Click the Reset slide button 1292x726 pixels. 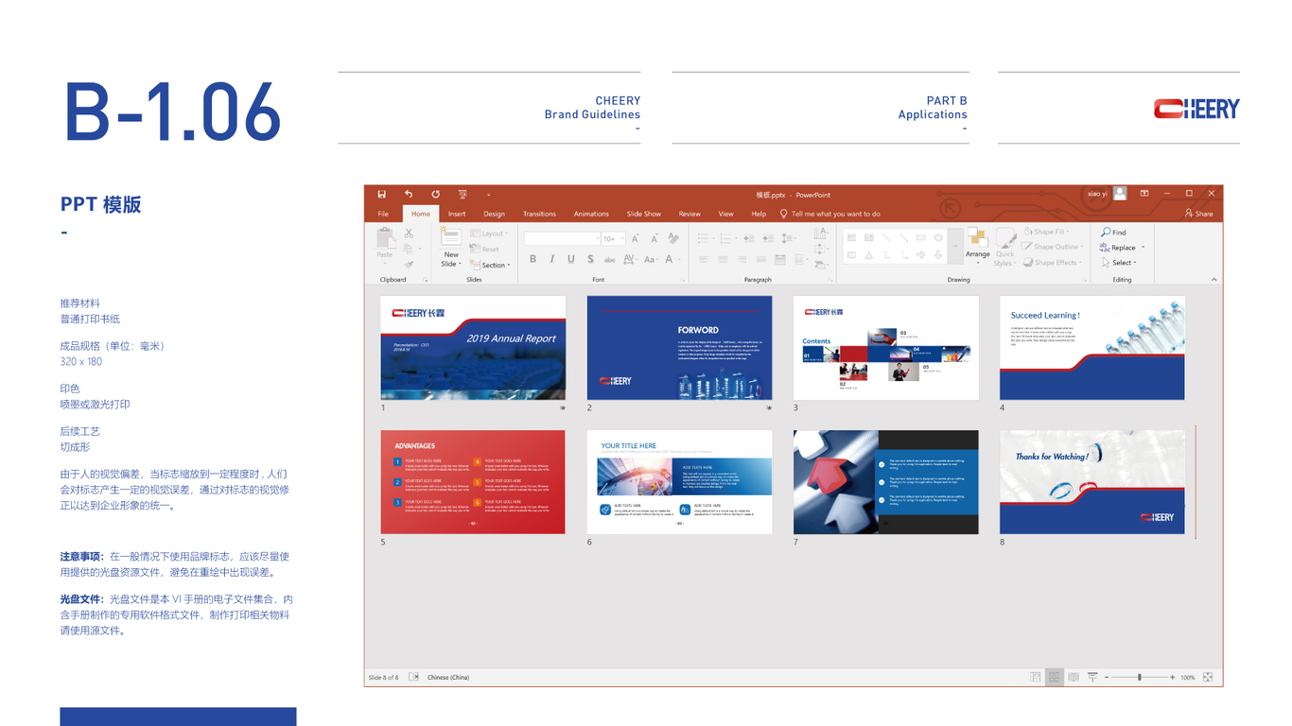point(485,250)
